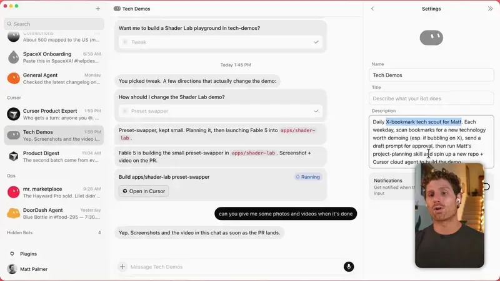Click the 'About 500 mapped to the US' chat row
Viewport: 500px width, 281px height.
54,37
